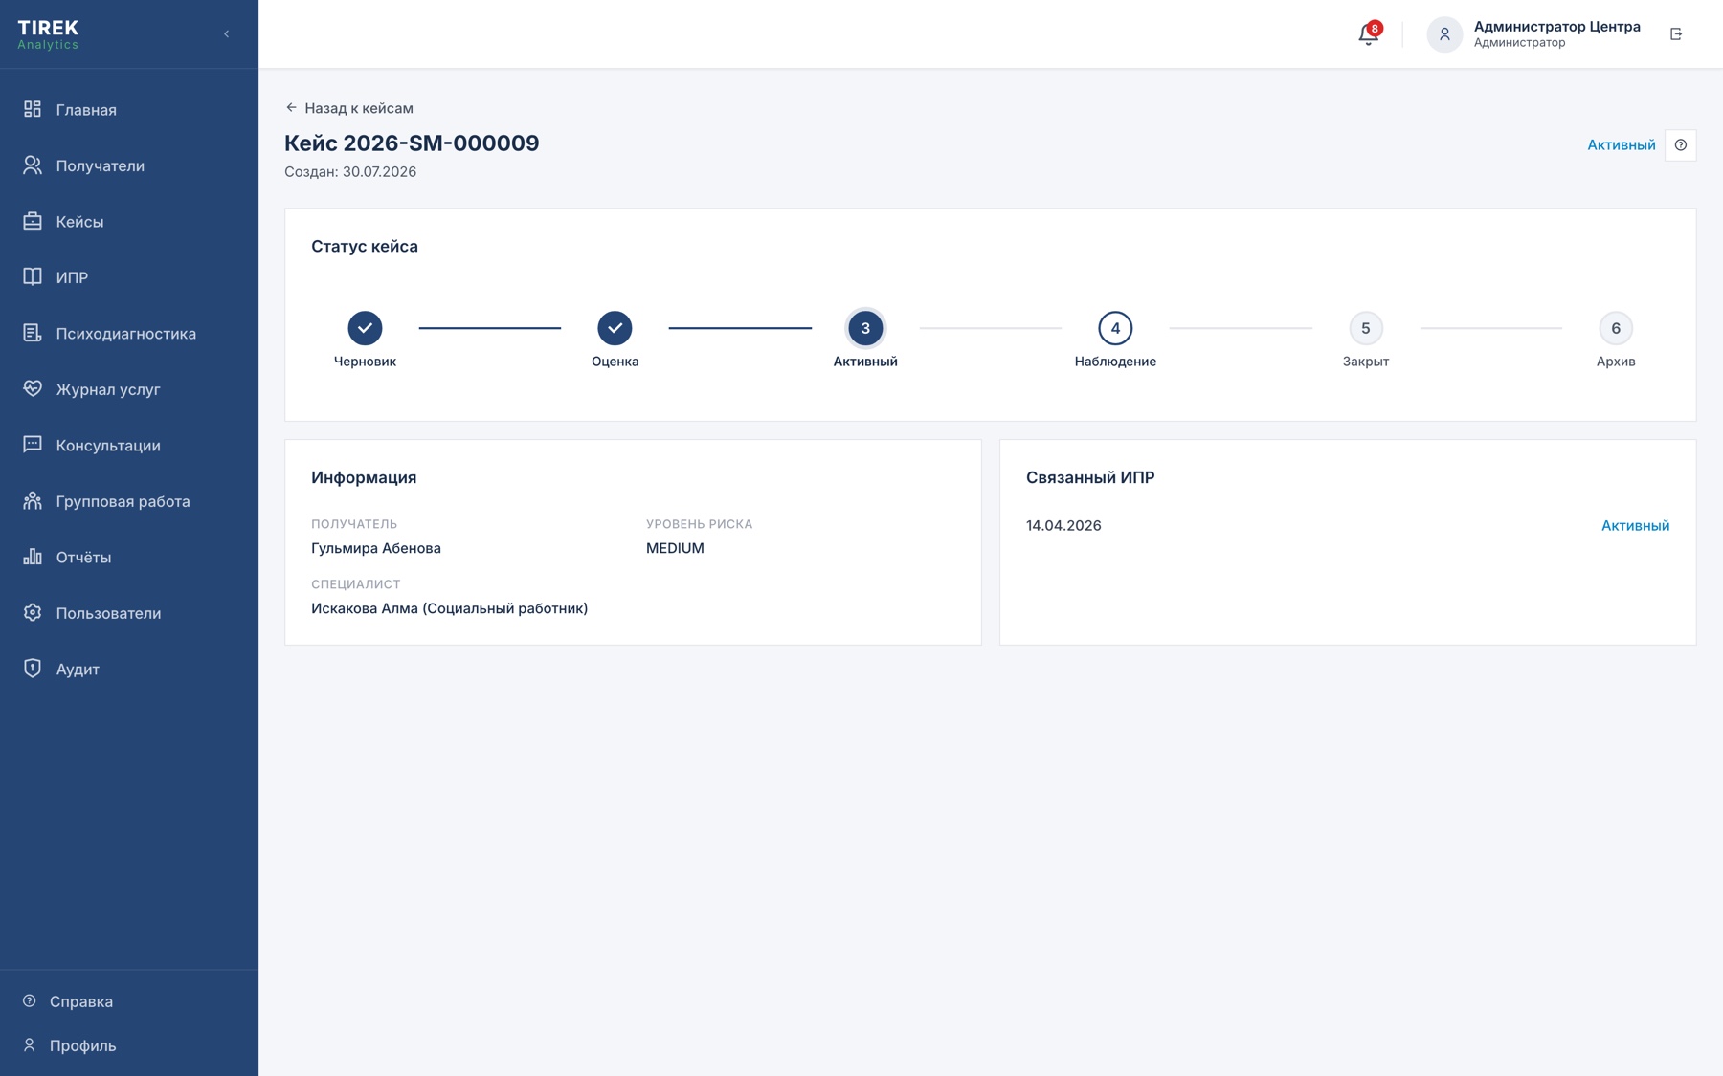Image resolution: width=1723 pixels, height=1076 pixels.
Task: Open linked ИПР Активный status link
Action: click(1635, 525)
